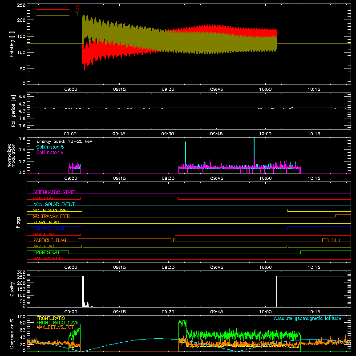Click the cyan spike just after 09:30 in modulation plot

(186, 154)
